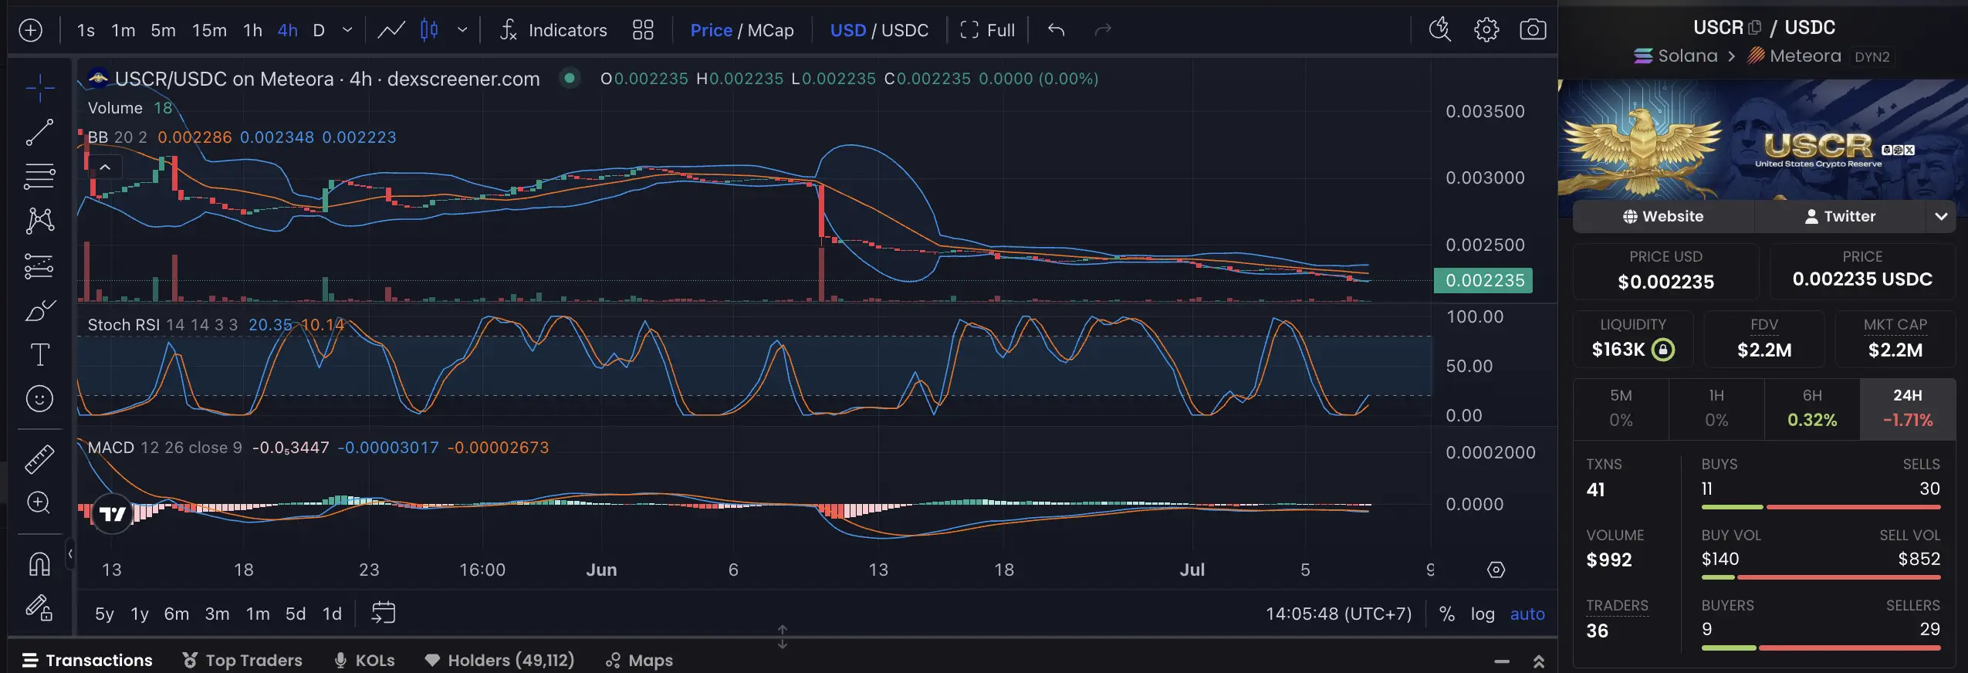Expand more social links chevron
Viewport: 1968px width, 673px height.
(x=1941, y=216)
